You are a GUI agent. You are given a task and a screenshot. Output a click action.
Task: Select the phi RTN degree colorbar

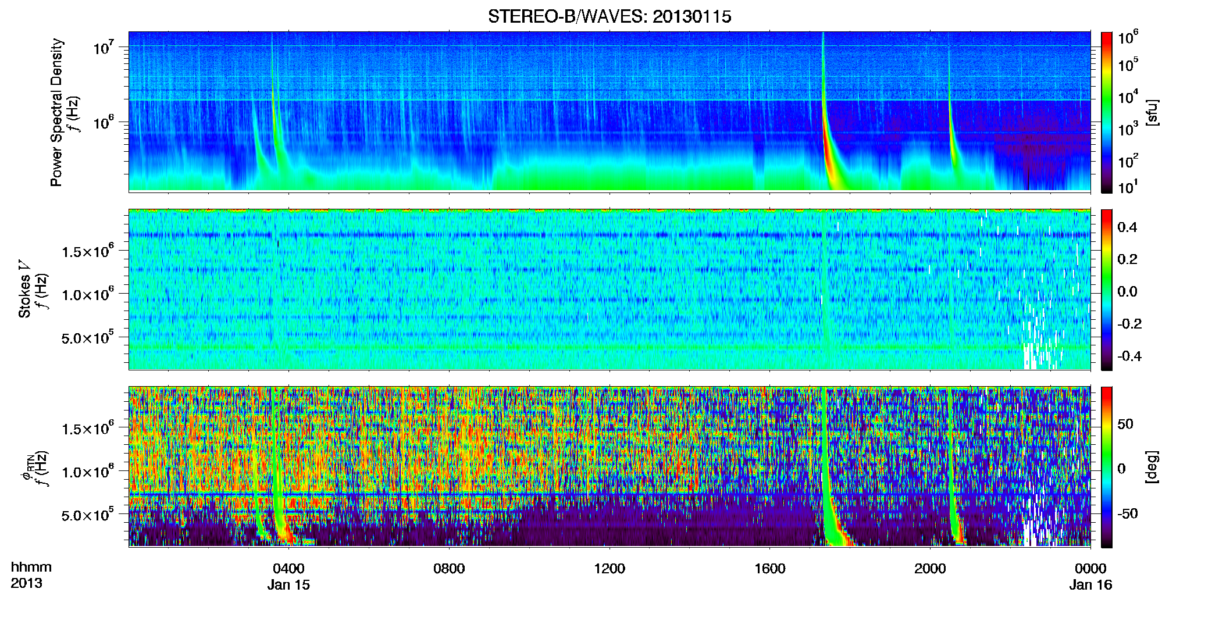pyautogui.click(x=1107, y=467)
